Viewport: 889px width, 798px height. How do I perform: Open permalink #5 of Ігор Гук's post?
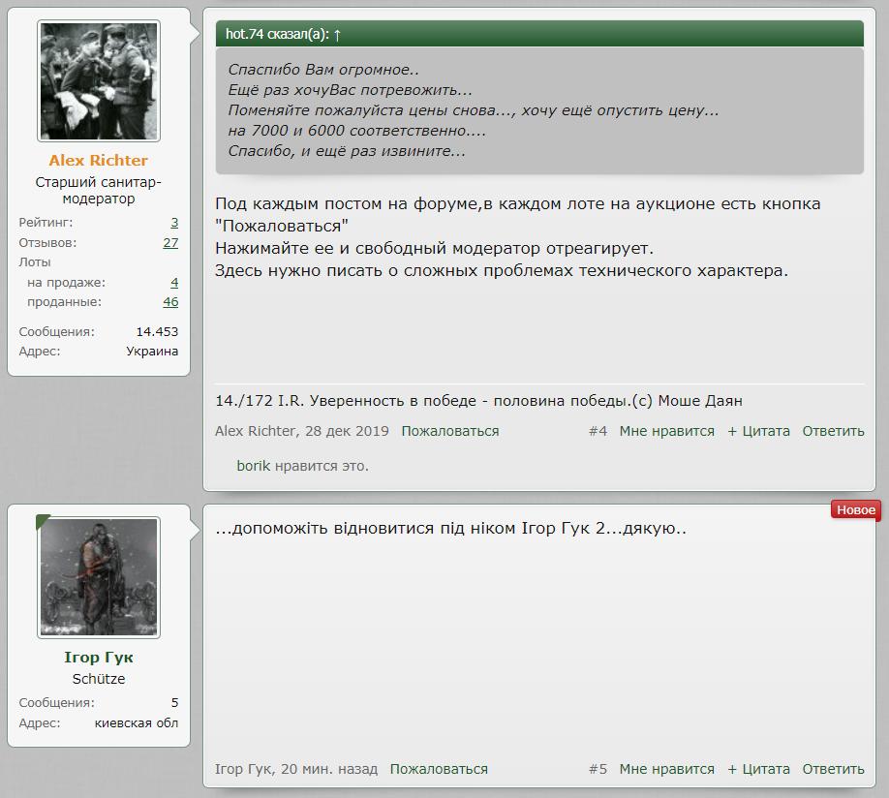[x=598, y=769]
